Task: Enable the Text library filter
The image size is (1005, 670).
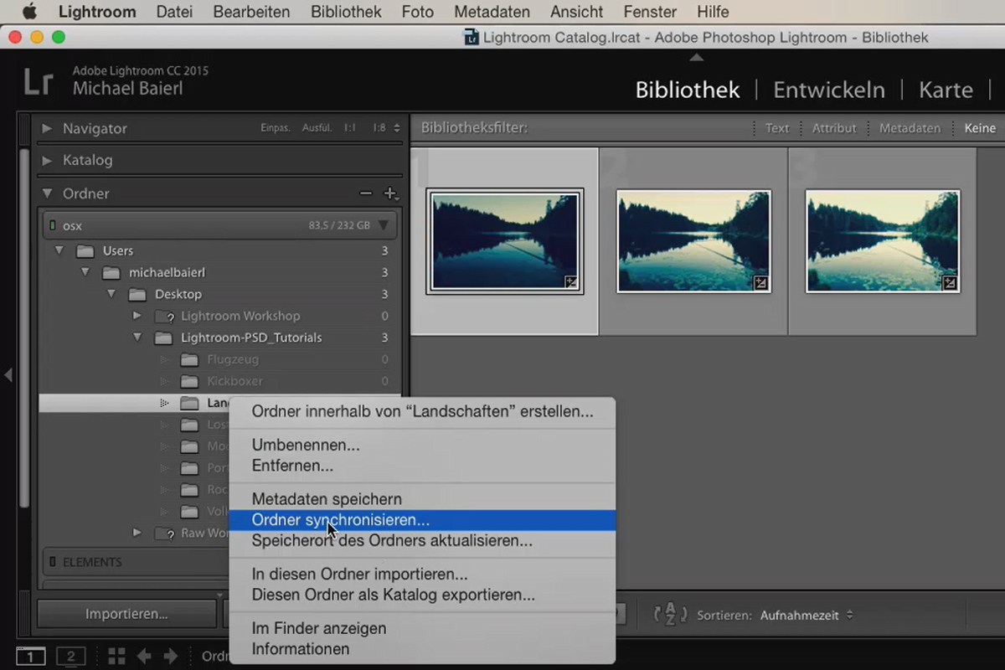Action: point(777,128)
